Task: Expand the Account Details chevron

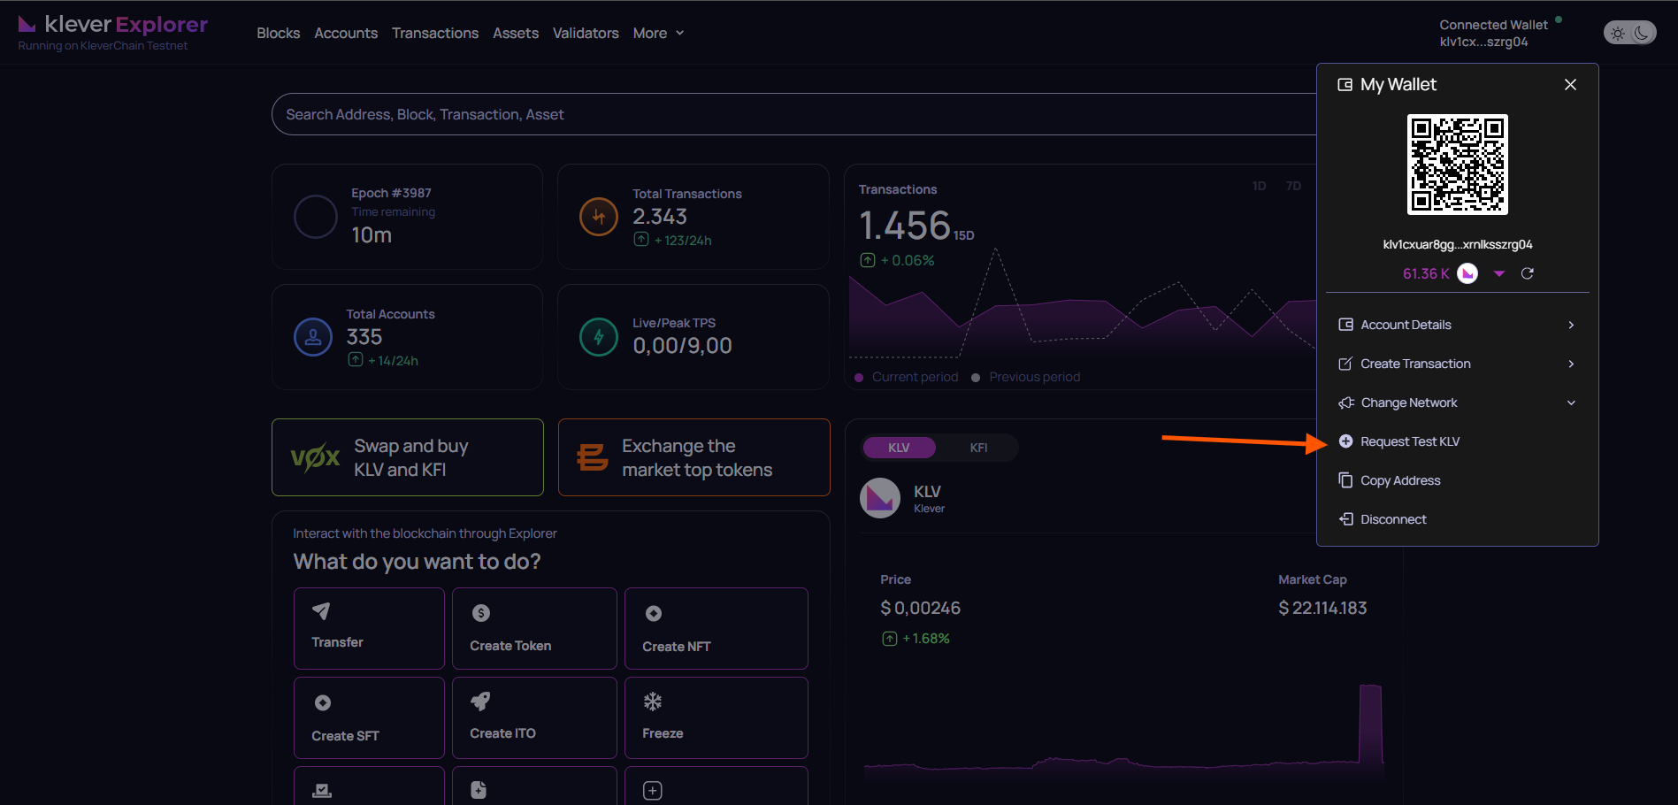Action: (1571, 325)
